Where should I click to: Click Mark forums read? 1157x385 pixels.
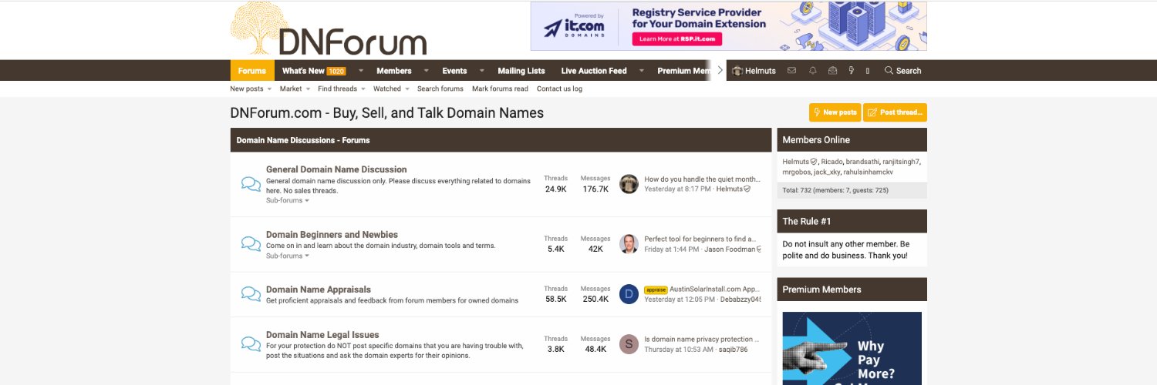coord(500,89)
